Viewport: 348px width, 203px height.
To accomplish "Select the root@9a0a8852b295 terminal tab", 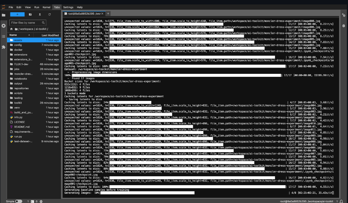I will coord(84,14).
